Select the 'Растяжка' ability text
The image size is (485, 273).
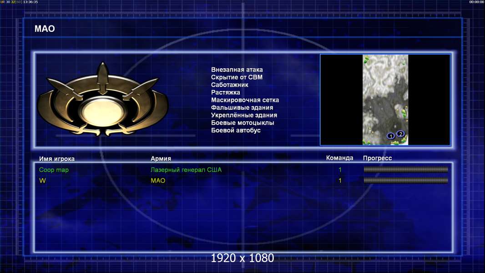pos(226,92)
